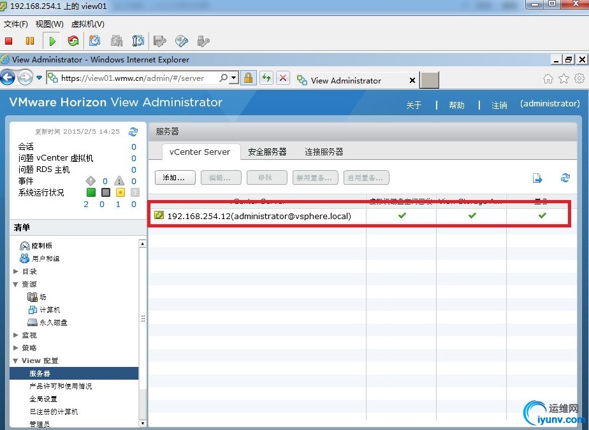The height and width of the screenshot is (430, 589).
Task: Click the 禁用置备... button
Action: point(315,178)
